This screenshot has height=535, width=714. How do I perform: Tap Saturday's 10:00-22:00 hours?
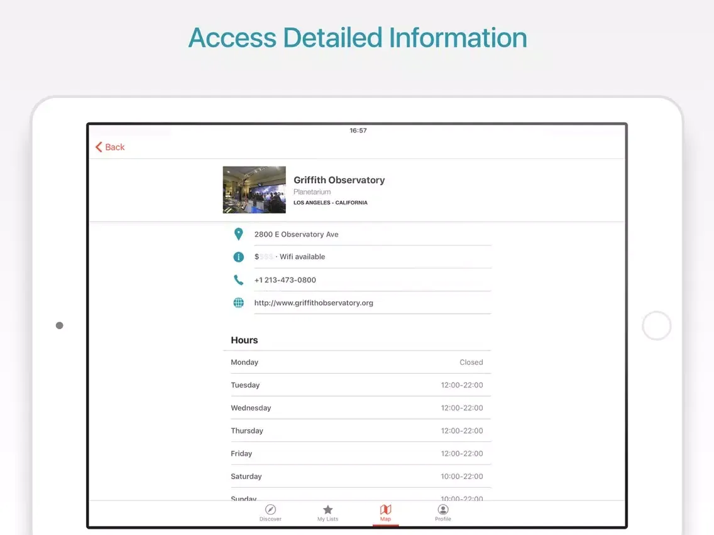(x=462, y=477)
